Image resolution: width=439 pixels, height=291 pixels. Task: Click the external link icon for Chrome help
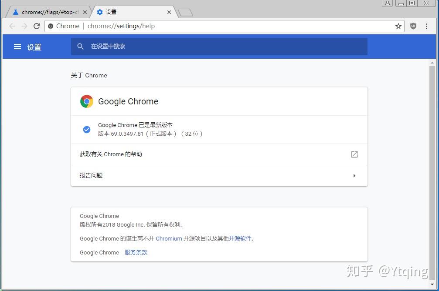click(354, 154)
